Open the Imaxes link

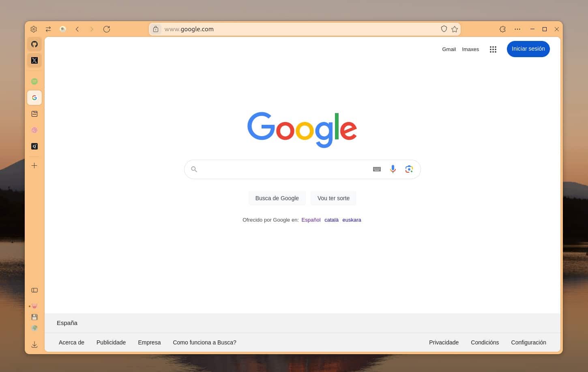coord(470,49)
